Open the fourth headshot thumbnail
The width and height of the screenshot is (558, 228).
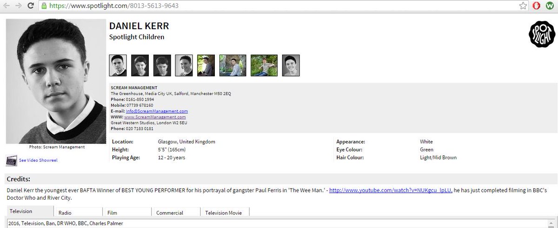coord(184,65)
